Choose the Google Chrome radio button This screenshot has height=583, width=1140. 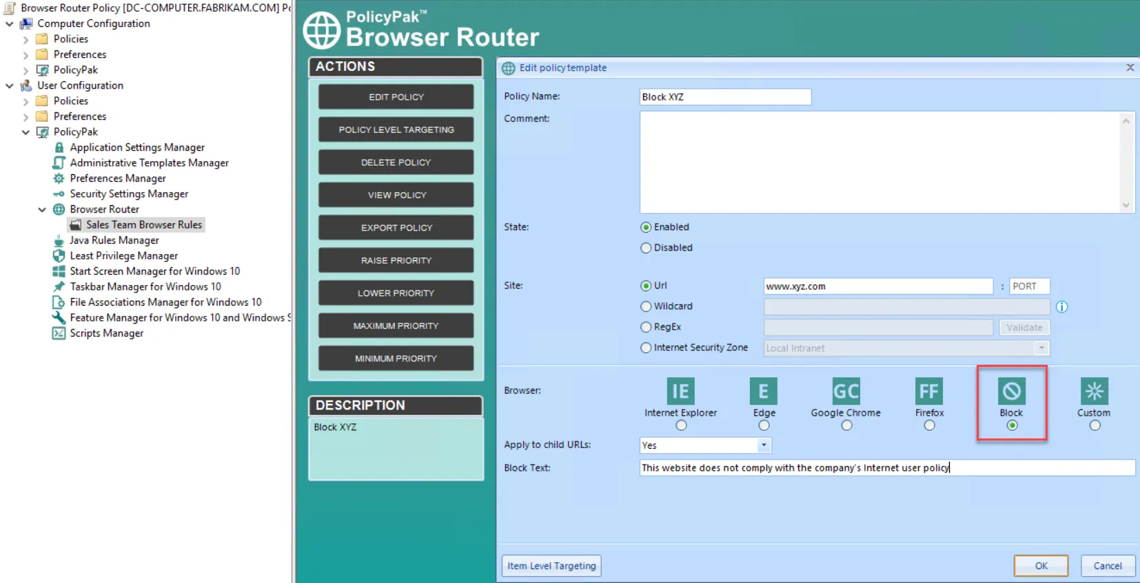846,425
